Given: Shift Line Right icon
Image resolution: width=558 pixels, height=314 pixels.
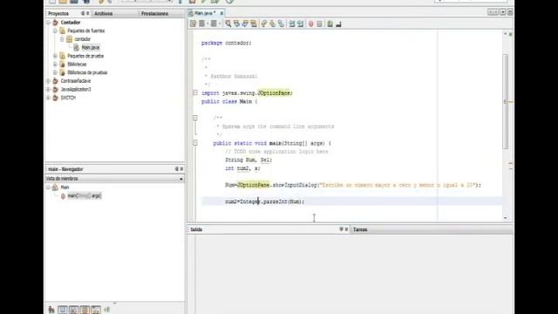Looking at the screenshot, I should tap(300, 24).
